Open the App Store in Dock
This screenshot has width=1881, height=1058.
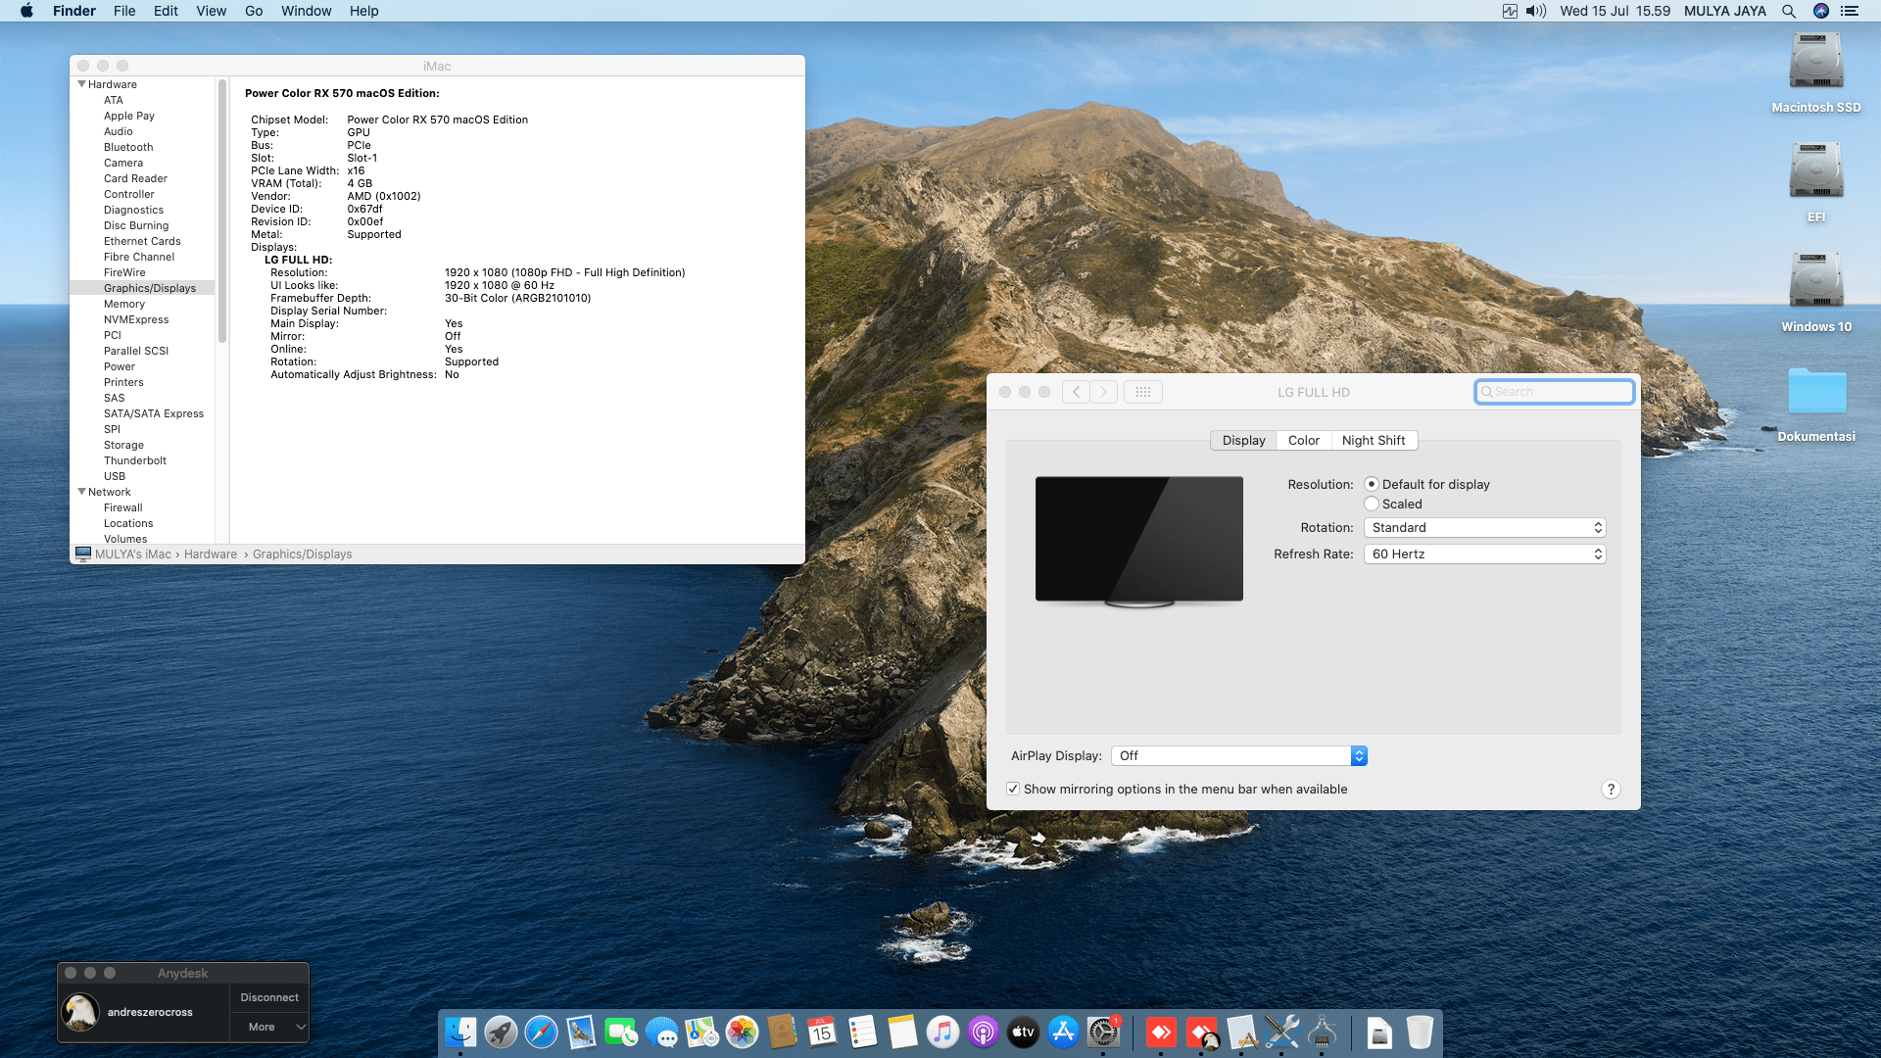(x=1063, y=1032)
